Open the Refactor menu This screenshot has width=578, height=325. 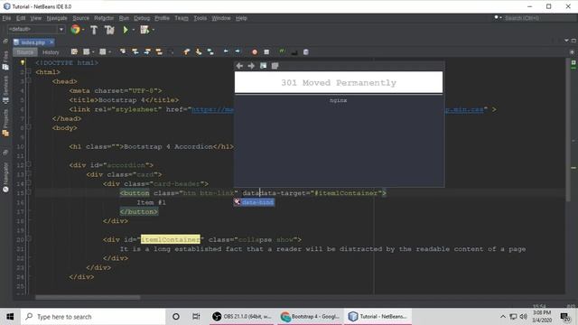[x=104, y=18]
